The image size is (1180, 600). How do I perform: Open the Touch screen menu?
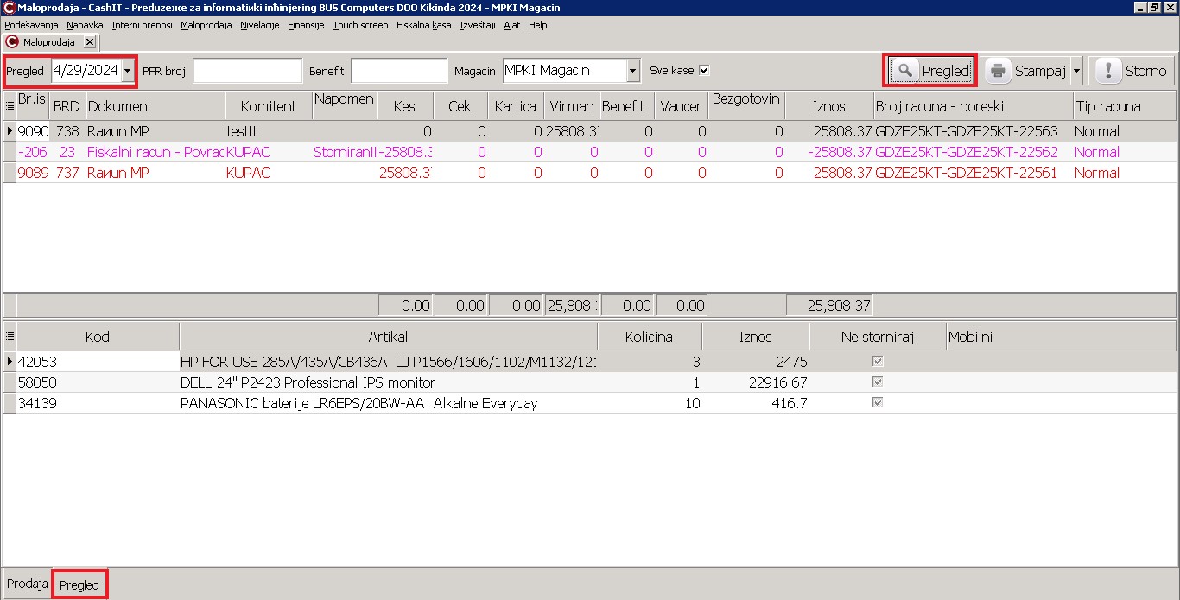coord(360,25)
